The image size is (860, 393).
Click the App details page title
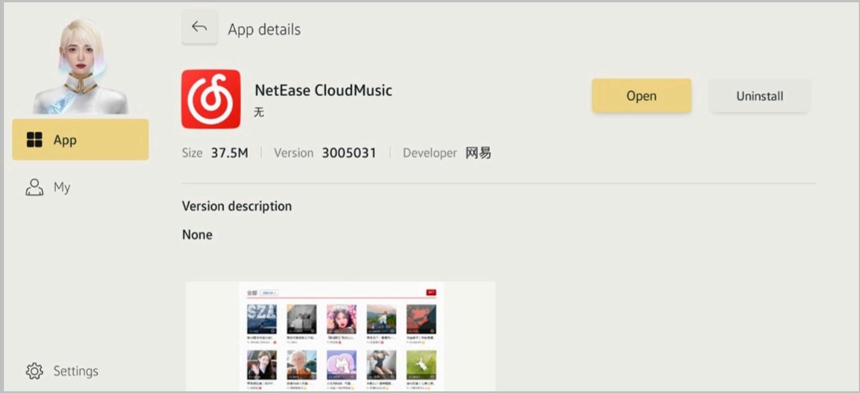pos(264,29)
